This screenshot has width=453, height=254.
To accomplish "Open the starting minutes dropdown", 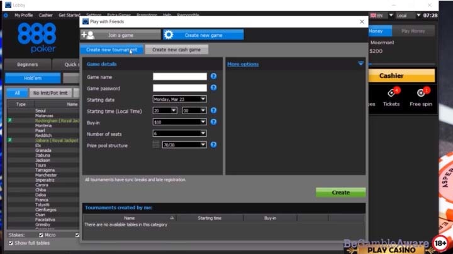I will [194, 110].
